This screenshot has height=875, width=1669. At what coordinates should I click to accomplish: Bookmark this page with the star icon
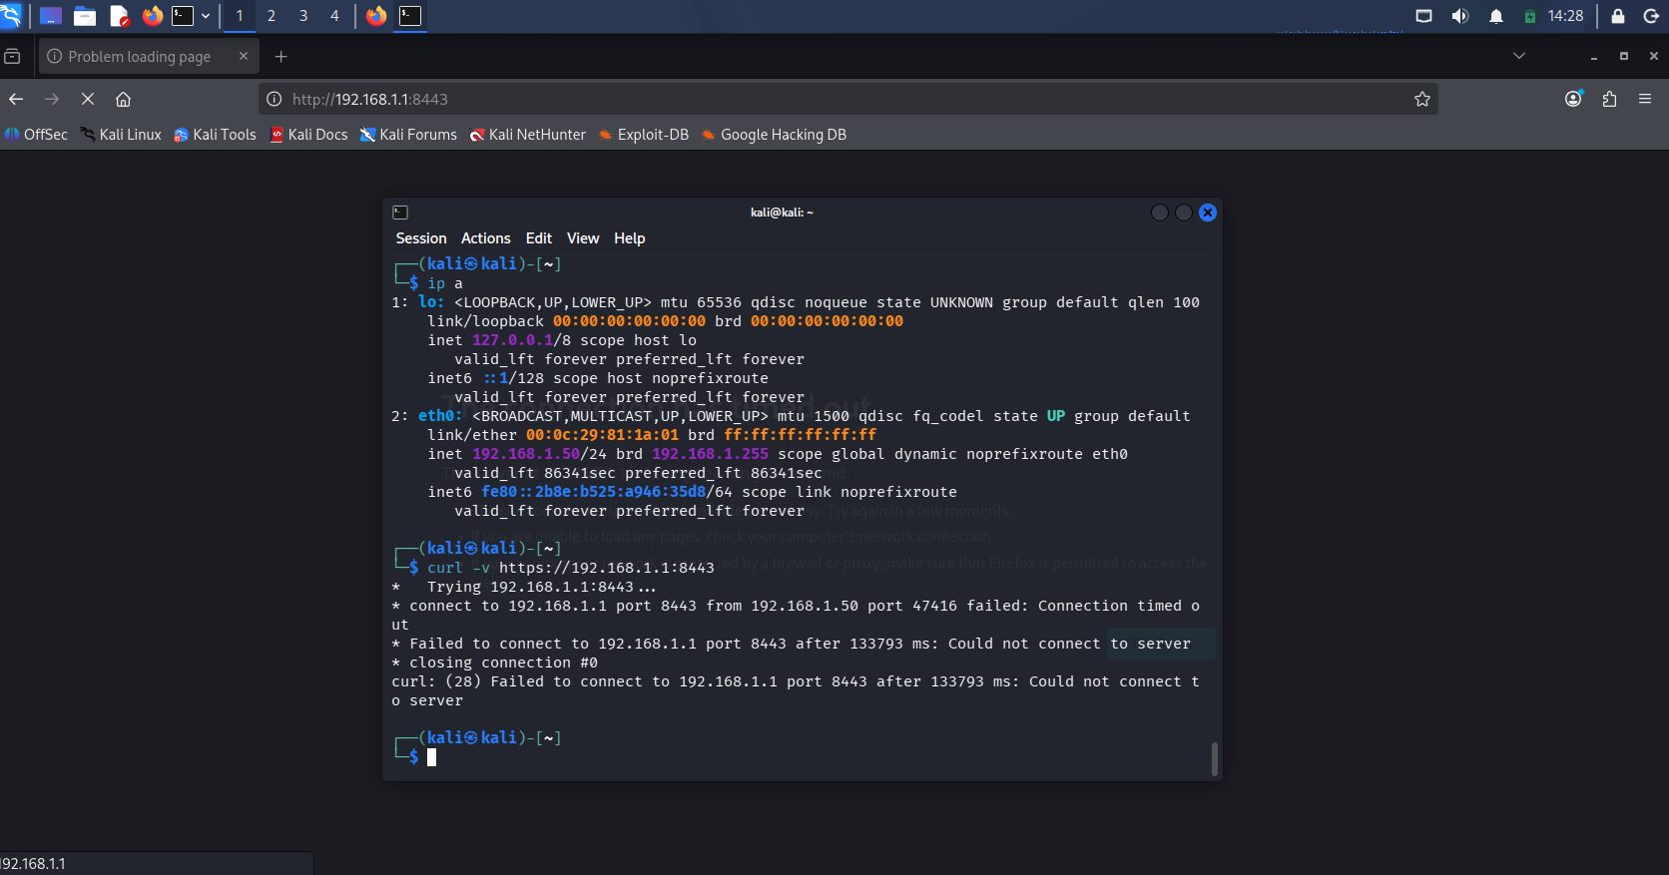point(1422,99)
